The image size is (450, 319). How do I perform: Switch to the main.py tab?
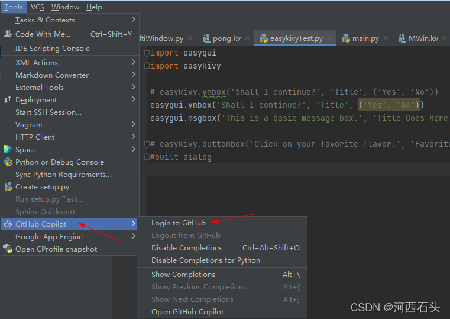(x=364, y=38)
